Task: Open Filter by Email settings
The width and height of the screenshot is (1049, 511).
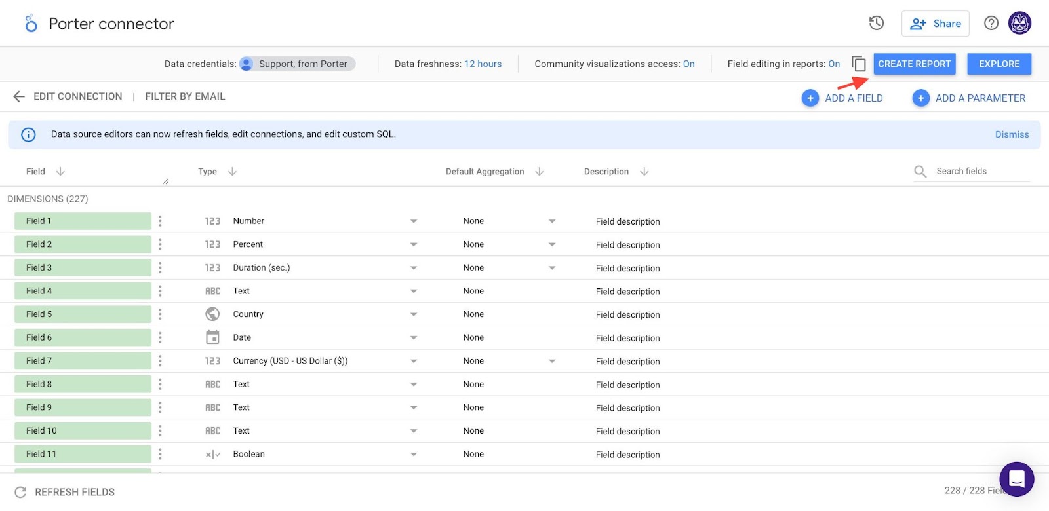Action: [185, 96]
